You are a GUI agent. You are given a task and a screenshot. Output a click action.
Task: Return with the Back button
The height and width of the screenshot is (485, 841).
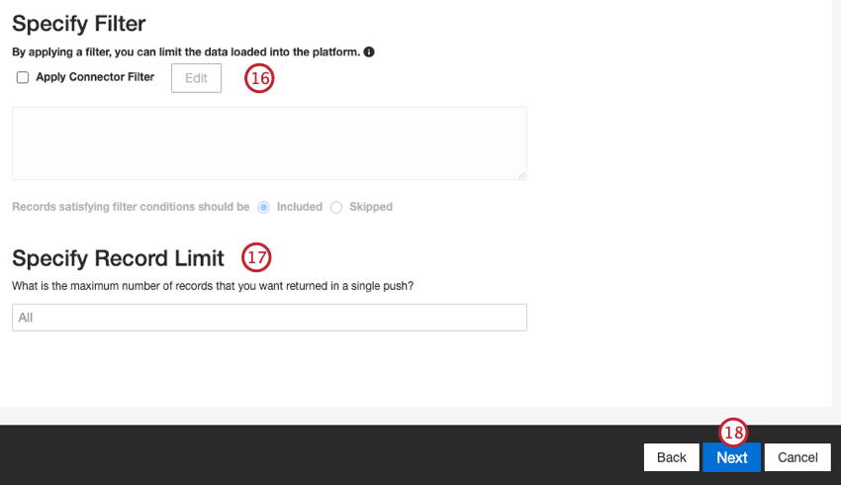point(671,457)
